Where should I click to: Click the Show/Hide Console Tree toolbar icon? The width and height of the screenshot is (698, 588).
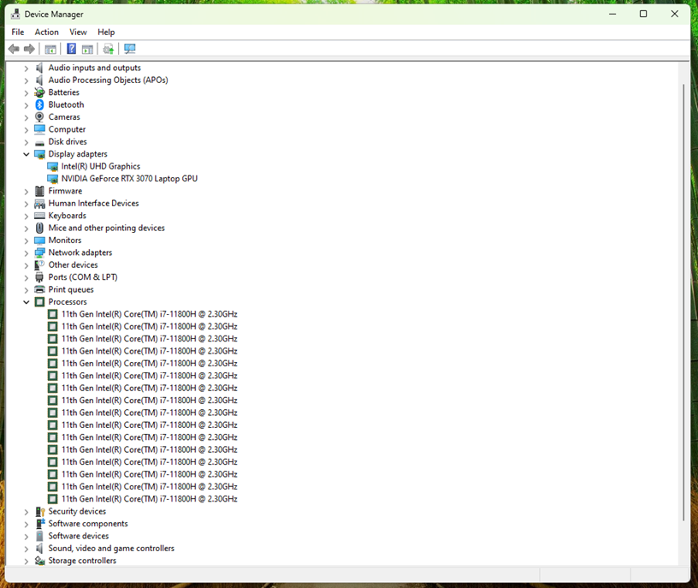pos(50,49)
